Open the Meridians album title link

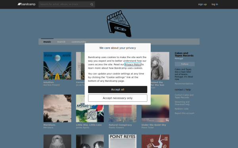click(49, 125)
